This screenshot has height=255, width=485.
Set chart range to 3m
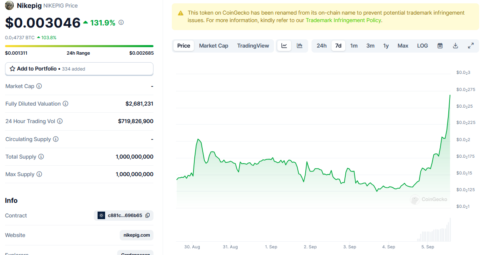coord(370,46)
